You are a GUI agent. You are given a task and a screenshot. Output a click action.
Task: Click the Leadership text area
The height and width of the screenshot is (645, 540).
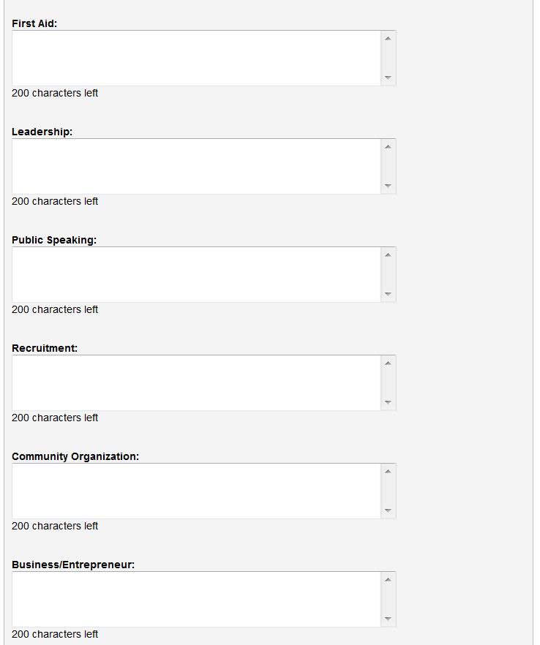click(196, 167)
